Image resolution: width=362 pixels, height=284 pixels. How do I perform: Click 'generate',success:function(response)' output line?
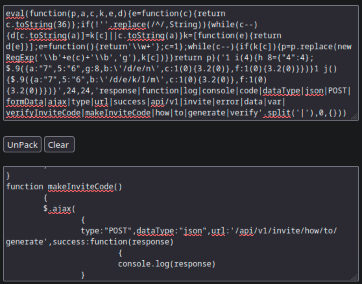(90, 242)
